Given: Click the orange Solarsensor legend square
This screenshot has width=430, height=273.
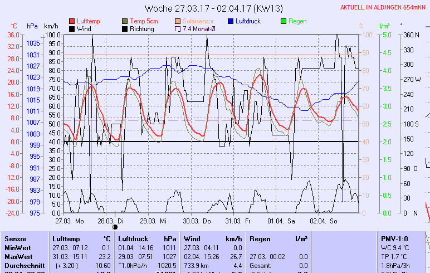Looking at the screenshot, I should click(178, 21).
